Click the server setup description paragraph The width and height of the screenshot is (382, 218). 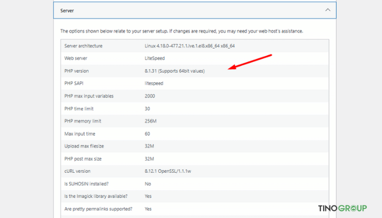(x=182, y=31)
